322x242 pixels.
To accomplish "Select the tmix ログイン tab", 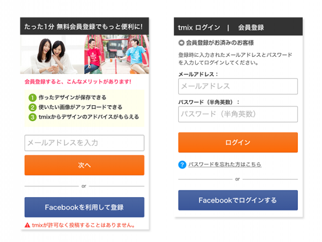I will coord(199,27).
